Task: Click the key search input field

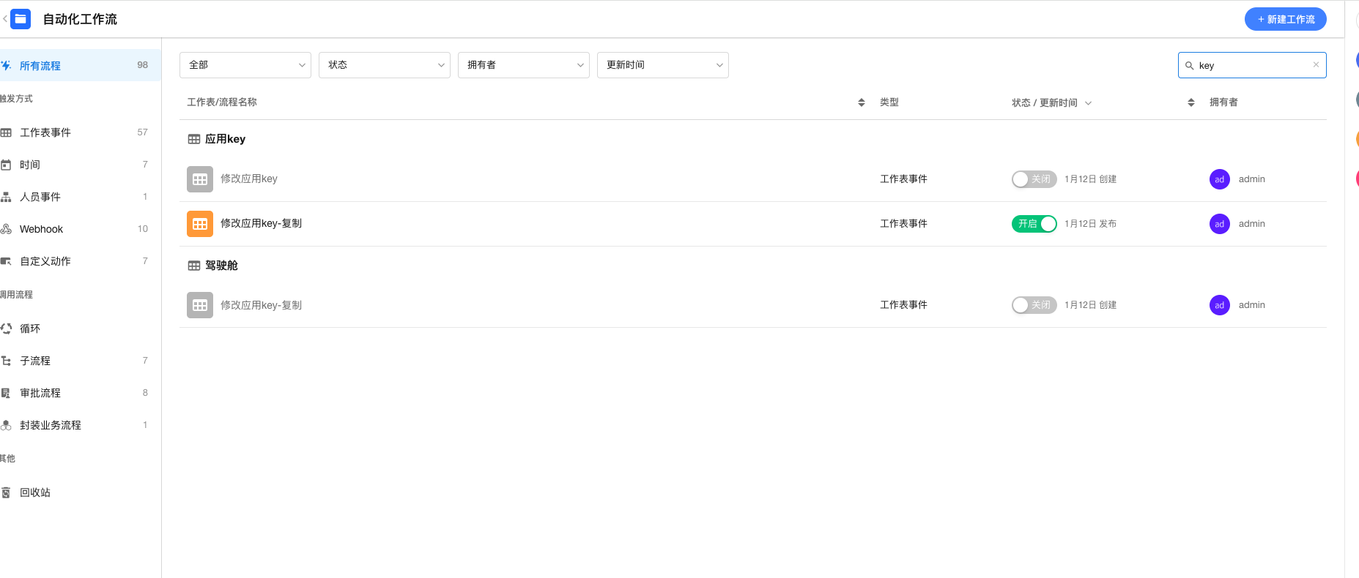Action: click(1251, 65)
